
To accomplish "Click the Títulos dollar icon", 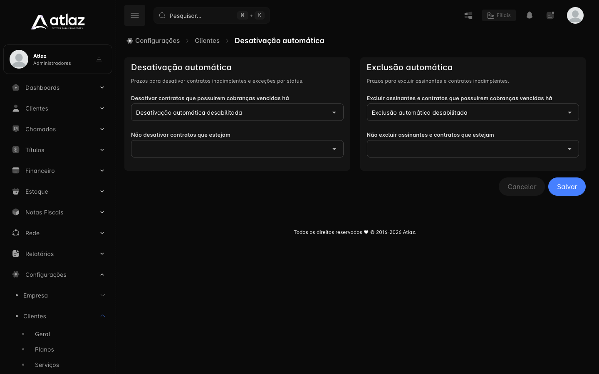I will (16, 150).
